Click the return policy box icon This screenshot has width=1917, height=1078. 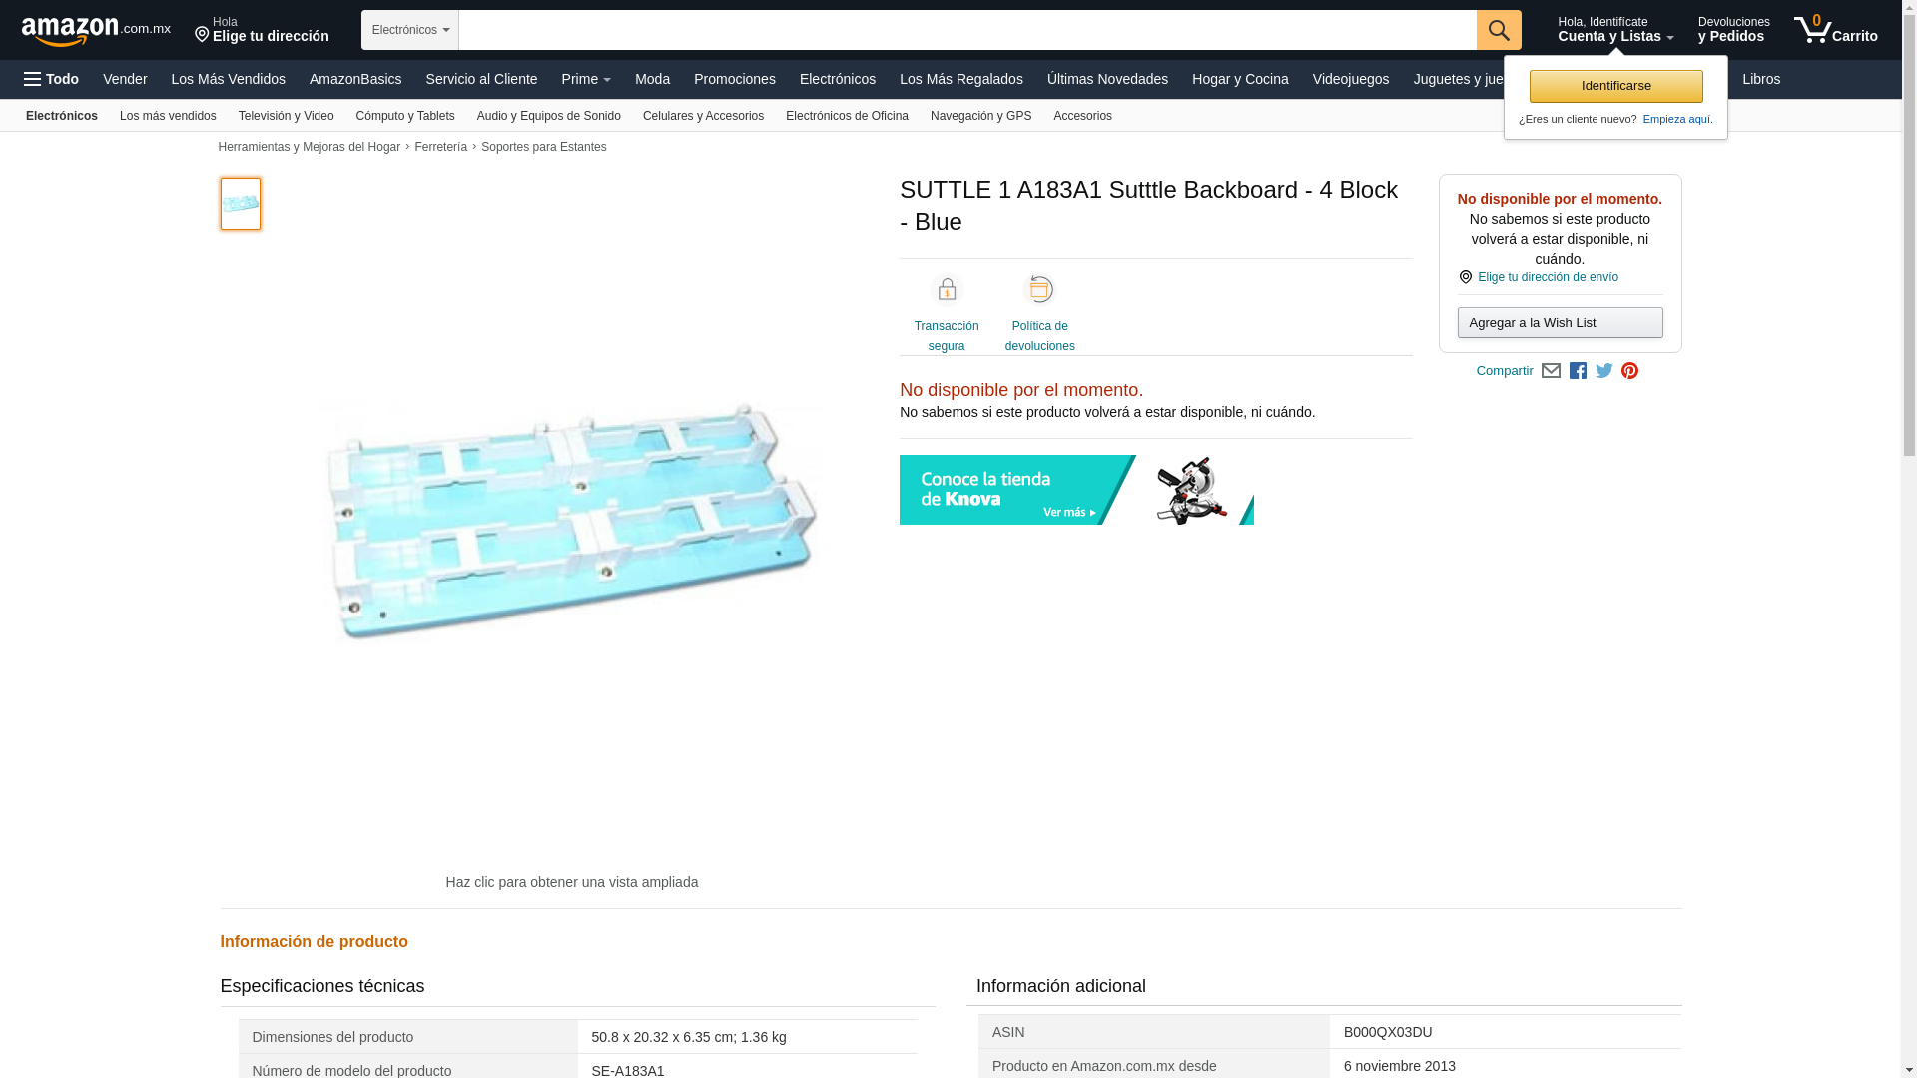click(1040, 289)
